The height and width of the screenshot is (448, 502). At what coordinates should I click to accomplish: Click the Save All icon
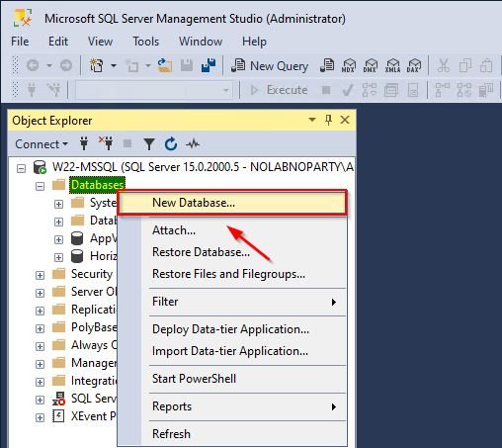(x=209, y=65)
